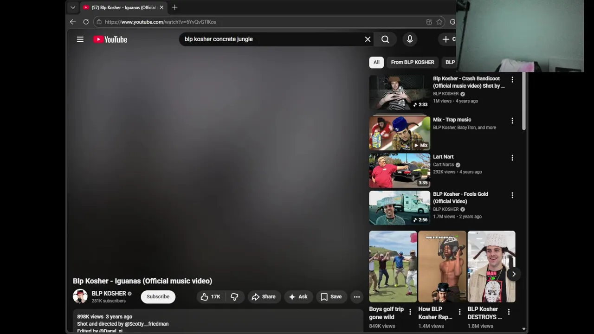Open Fools Gold video thumbnail
The height and width of the screenshot is (334, 594).
[400, 208]
